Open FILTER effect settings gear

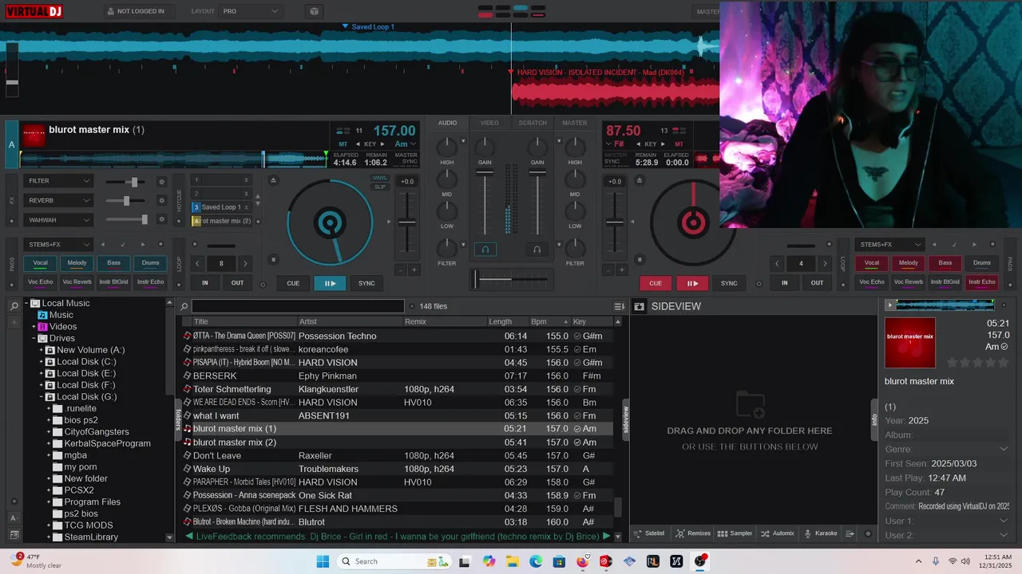pyautogui.click(x=161, y=181)
